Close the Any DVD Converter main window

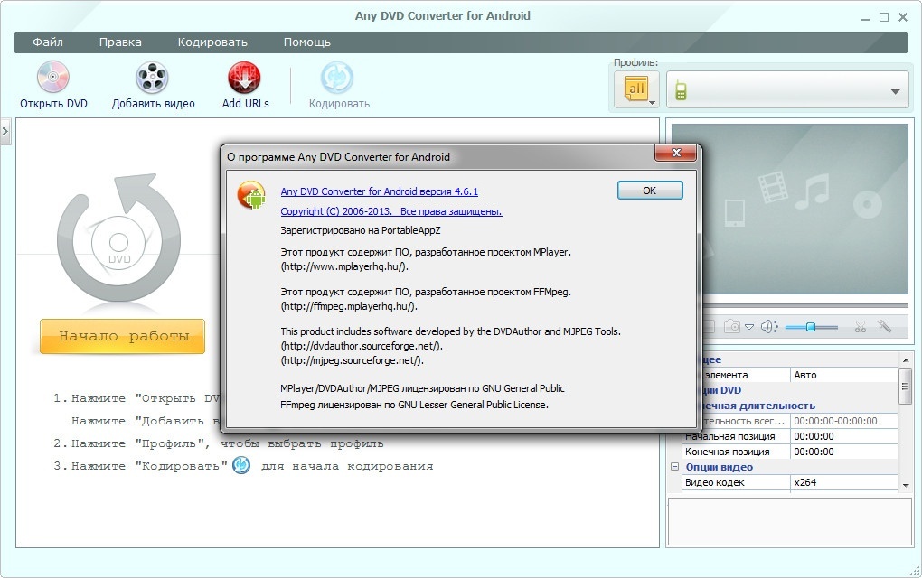[903, 17]
